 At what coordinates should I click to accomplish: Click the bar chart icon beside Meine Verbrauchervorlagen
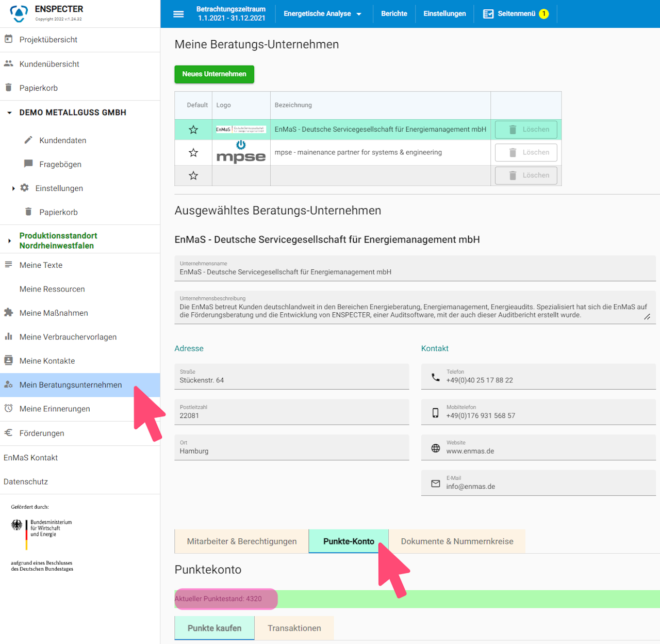pyautogui.click(x=8, y=336)
